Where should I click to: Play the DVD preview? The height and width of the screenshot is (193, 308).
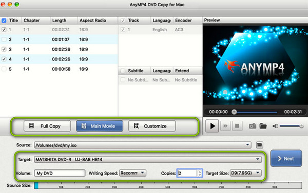212,126
